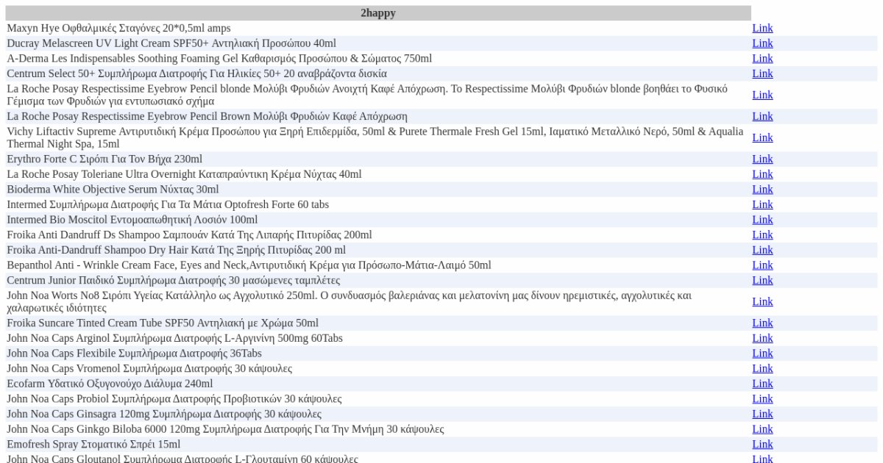Follow the Centrum Select 50+ link
This screenshot has width=883, height=463.
coord(762,73)
